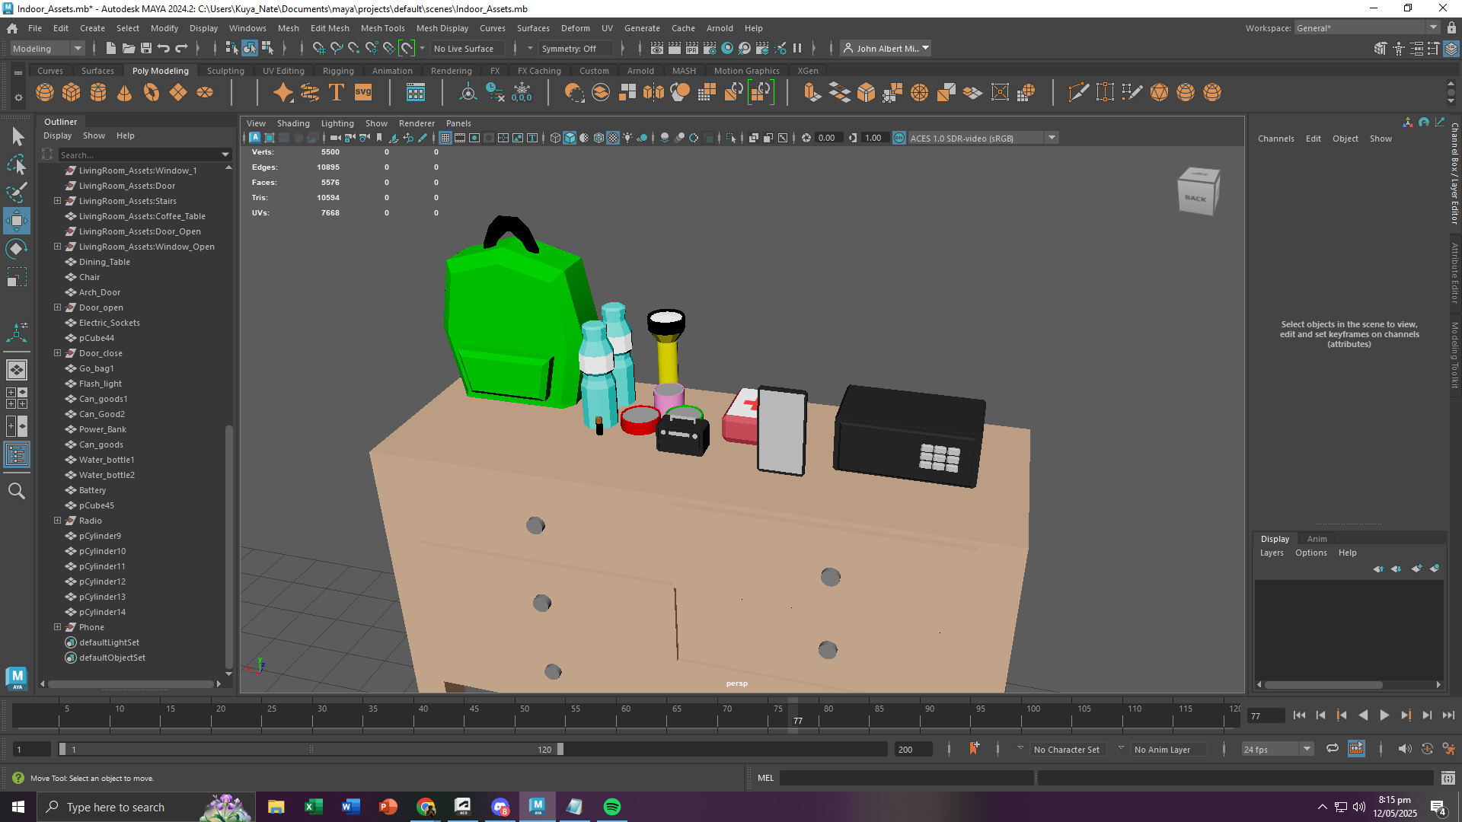Click the polygon cube shelf icon

(72, 93)
